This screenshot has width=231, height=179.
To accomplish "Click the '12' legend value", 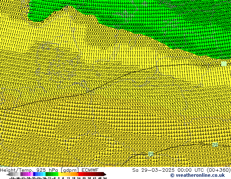I will [68, 178].
